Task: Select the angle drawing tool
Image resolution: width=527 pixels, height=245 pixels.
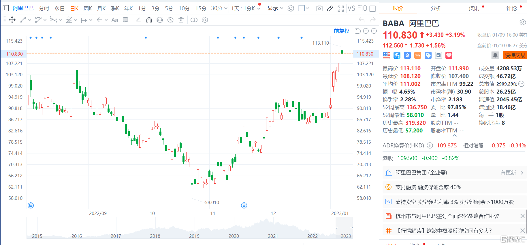Action: pos(138,20)
